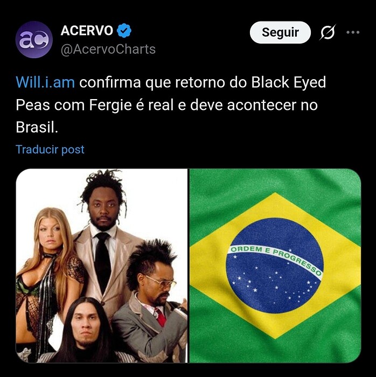Open the ACERVO profile avatar
Image resolution: width=376 pixels, height=377 pixels.
pyautogui.click(x=34, y=40)
